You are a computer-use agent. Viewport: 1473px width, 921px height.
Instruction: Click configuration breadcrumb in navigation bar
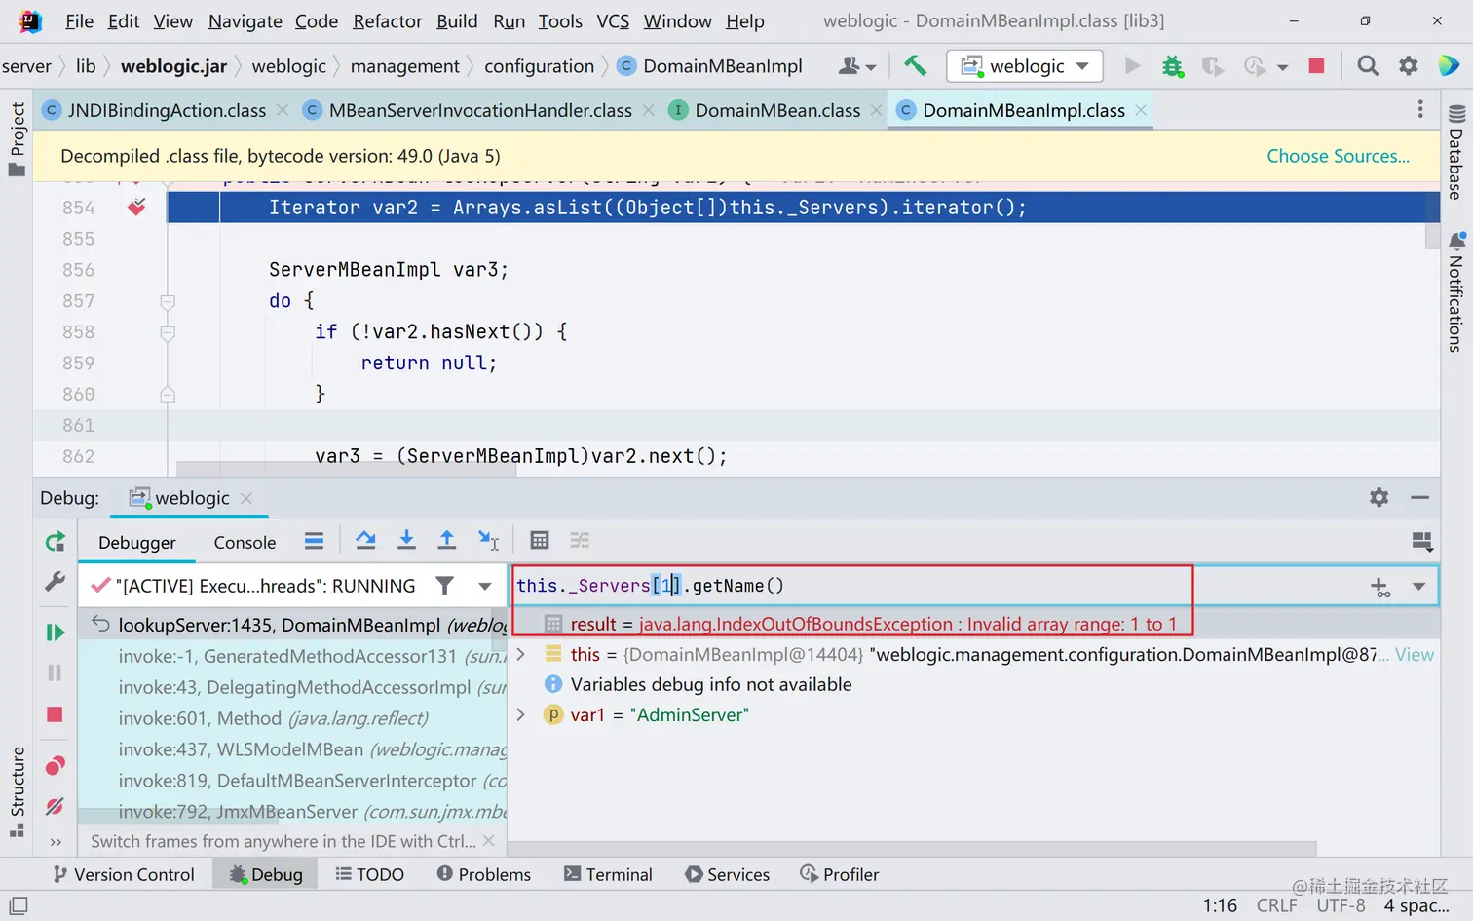coord(539,65)
